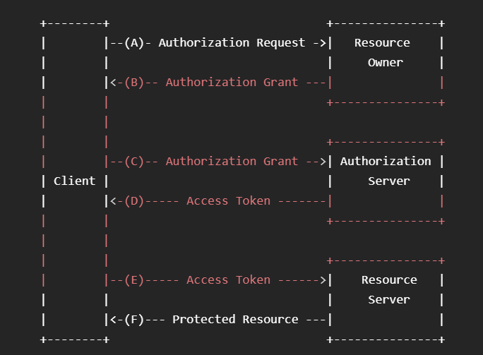Click the Authorization Request text
Screen dimensions: 483x355
click(x=232, y=43)
